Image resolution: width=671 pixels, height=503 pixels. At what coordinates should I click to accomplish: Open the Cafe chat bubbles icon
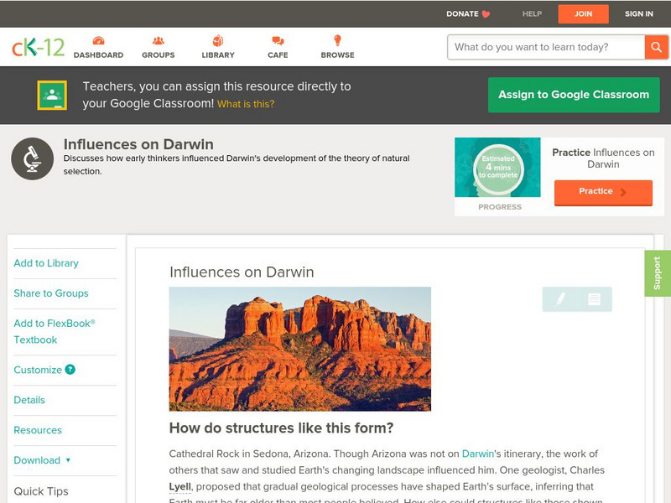tap(278, 41)
